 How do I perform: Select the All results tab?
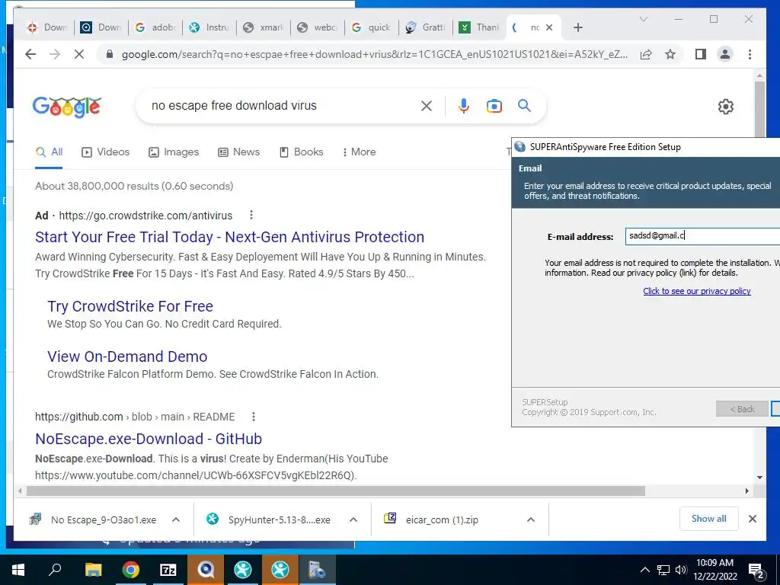pyautogui.click(x=50, y=152)
